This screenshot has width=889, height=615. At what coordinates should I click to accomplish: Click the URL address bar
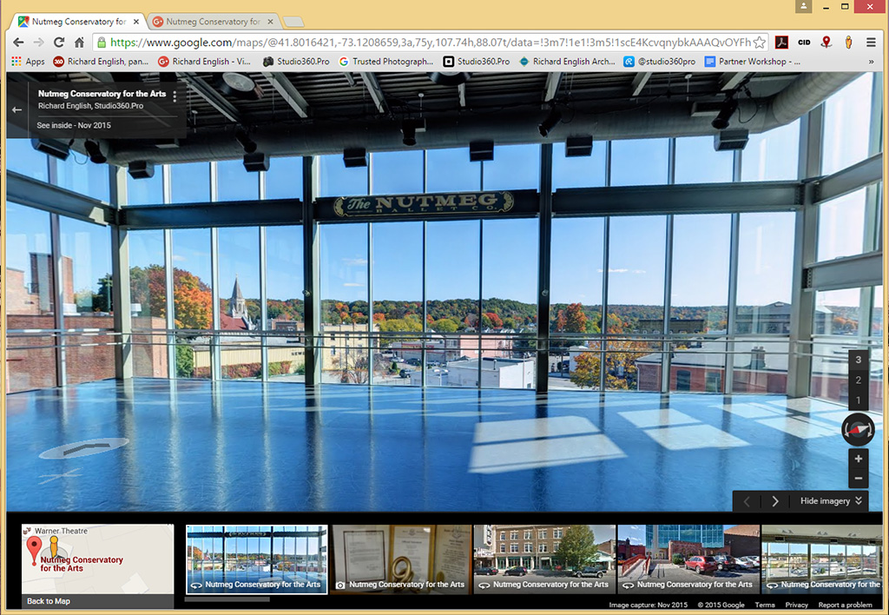tap(430, 43)
